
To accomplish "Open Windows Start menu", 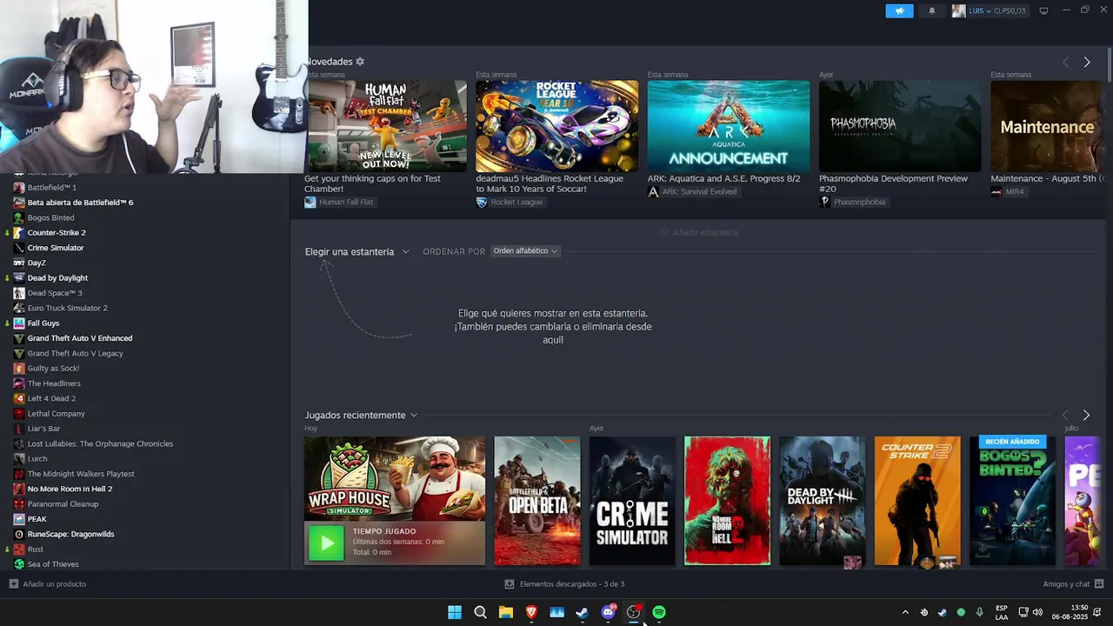I will (455, 612).
